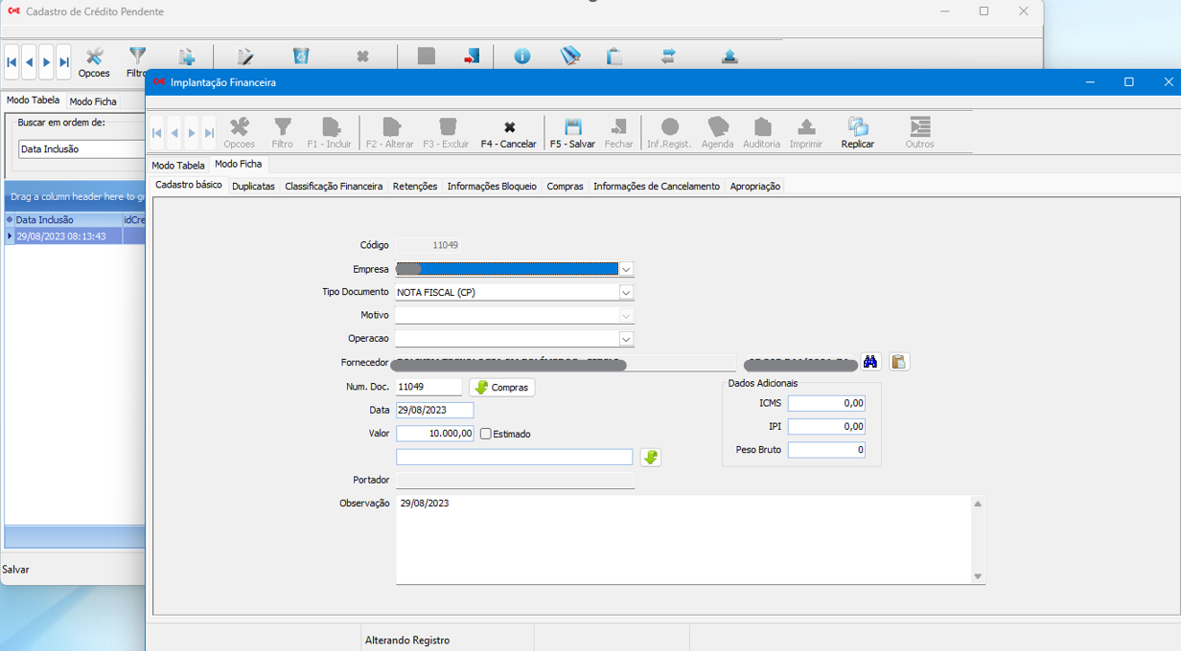Click the Valor input field

[x=434, y=434]
